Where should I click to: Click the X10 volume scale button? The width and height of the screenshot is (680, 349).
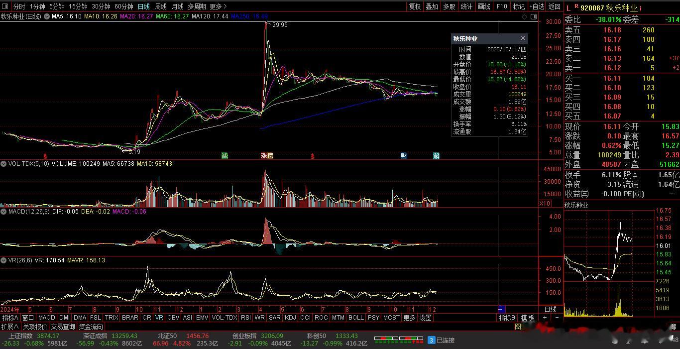pyautogui.click(x=545, y=203)
